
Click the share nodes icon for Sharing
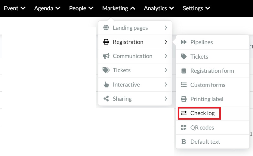(106, 99)
